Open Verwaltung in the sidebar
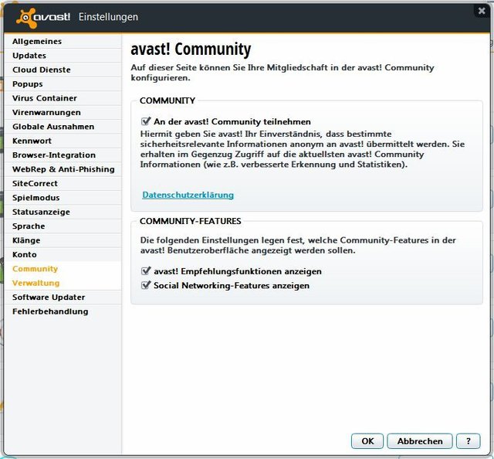This screenshot has width=494, height=459. 63,283
